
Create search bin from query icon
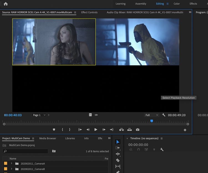54,151
